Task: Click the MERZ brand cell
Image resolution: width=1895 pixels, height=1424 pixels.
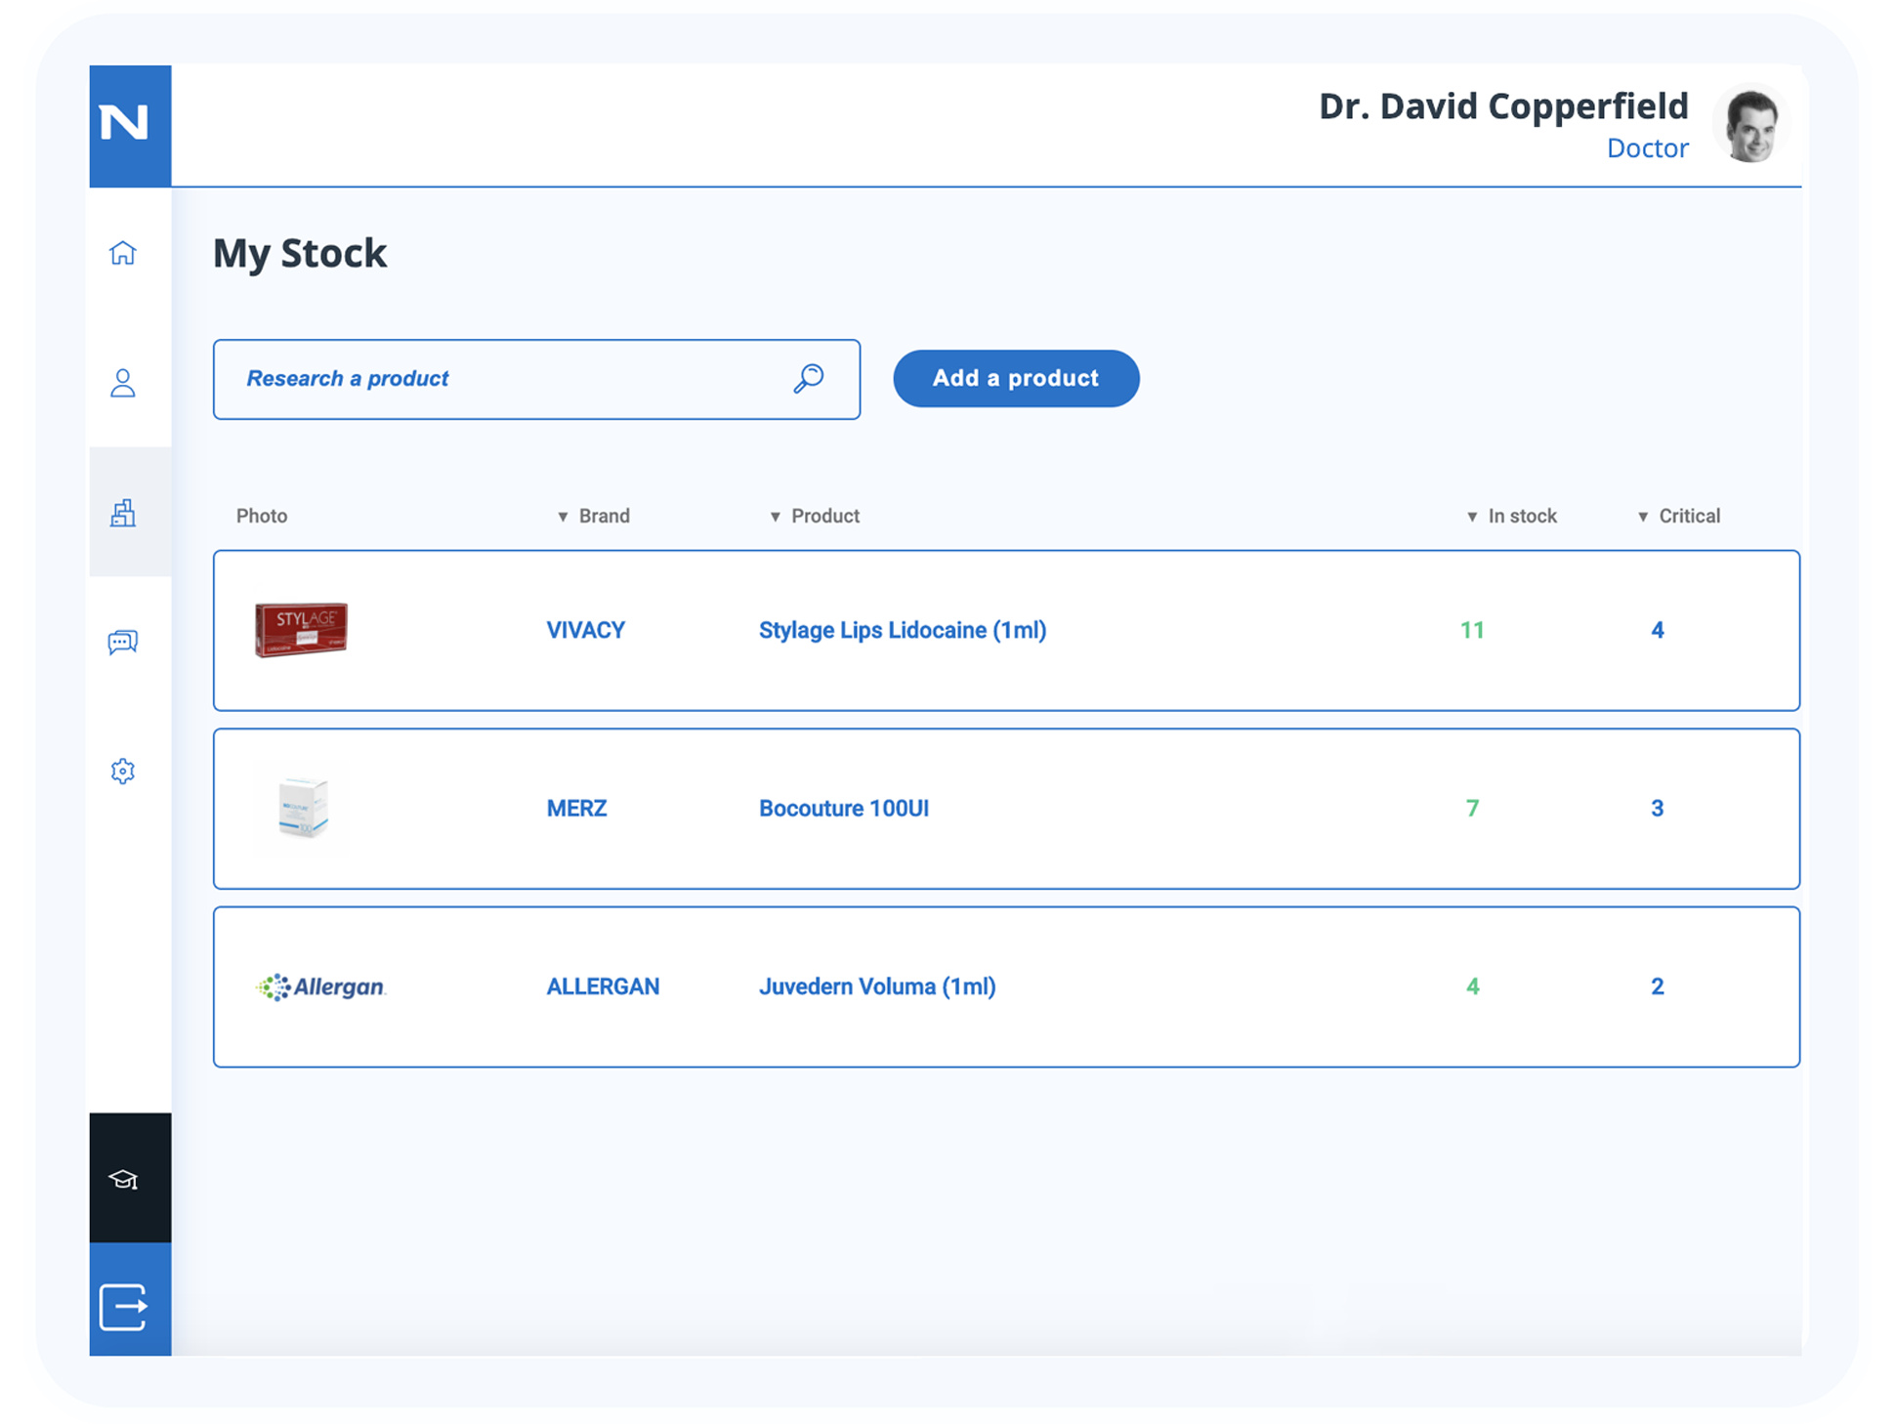Action: pos(576,808)
